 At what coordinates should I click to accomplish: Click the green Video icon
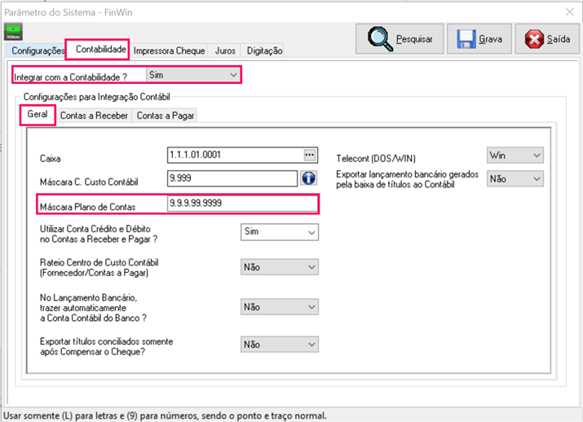point(13,32)
